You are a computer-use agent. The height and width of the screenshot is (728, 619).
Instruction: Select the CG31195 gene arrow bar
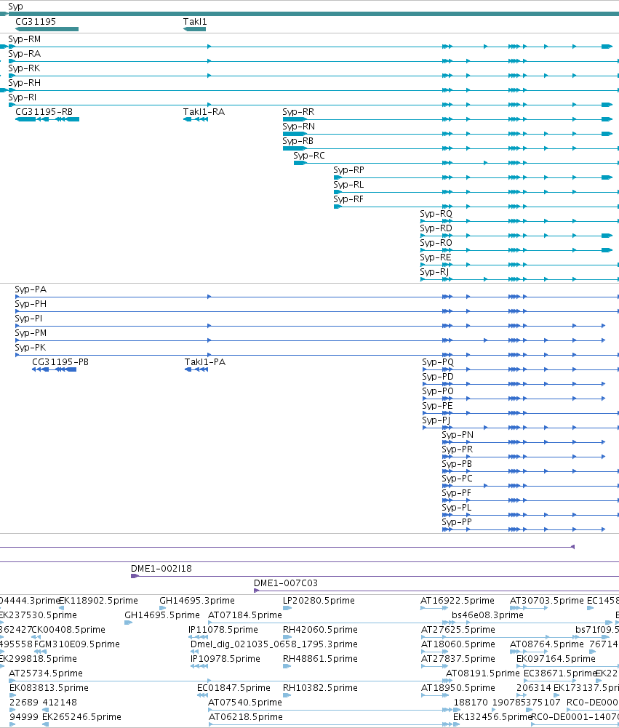(x=47, y=29)
